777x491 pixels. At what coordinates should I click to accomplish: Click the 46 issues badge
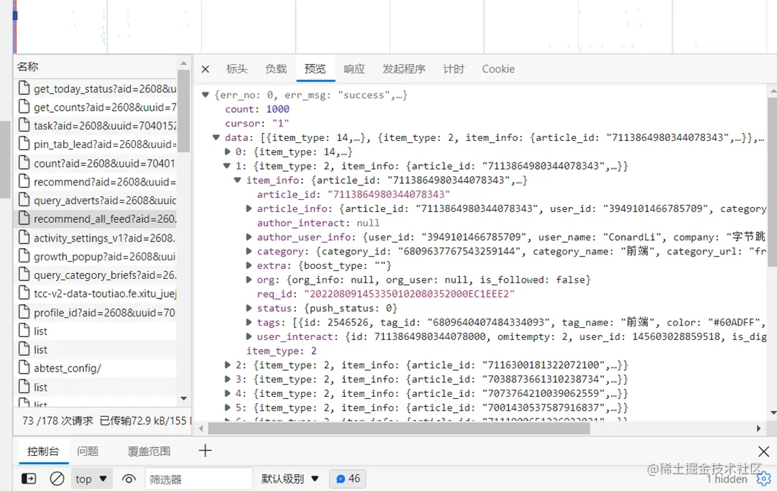[x=348, y=479]
